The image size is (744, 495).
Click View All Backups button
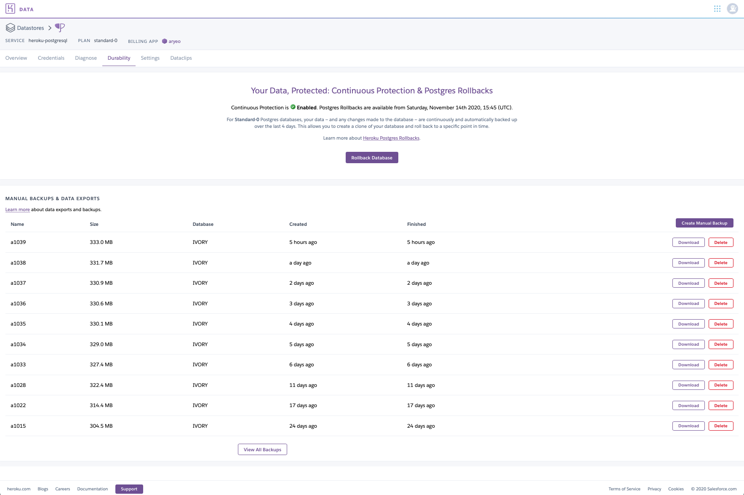click(262, 450)
